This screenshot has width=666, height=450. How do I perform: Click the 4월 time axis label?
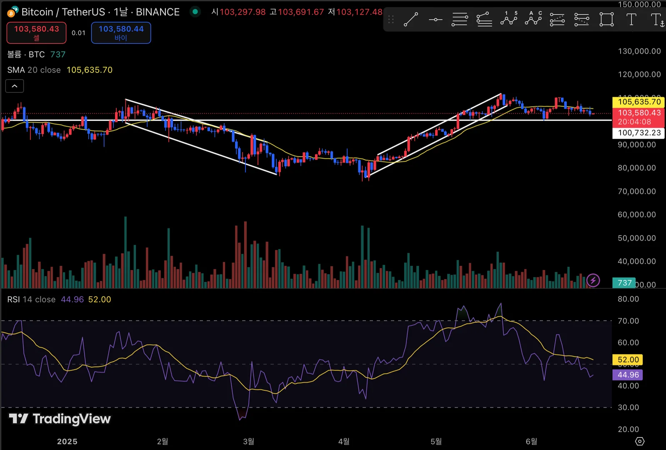click(344, 442)
